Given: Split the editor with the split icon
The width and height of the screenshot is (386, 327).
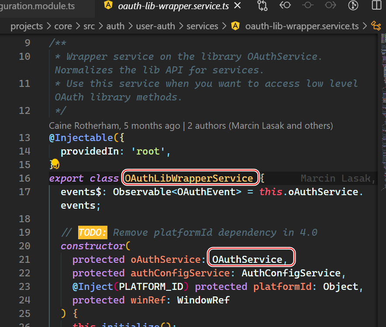Looking at the screenshot, I should coord(376,6).
